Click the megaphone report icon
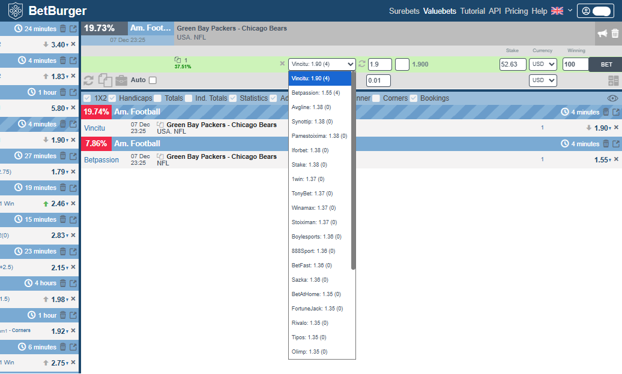 click(603, 34)
